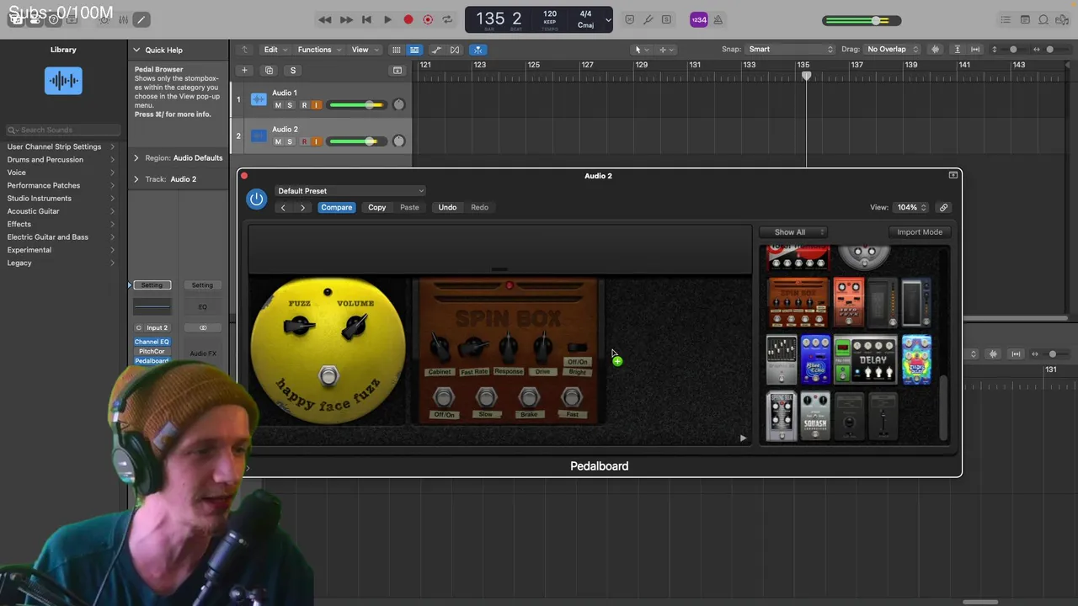This screenshot has height=606, width=1078.
Task: Open the Edit menu in tracks area
Action: pyautogui.click(x=275, y=50)
